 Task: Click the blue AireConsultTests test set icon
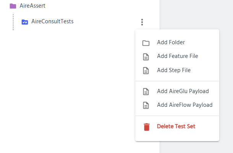(x=25, y=22)
